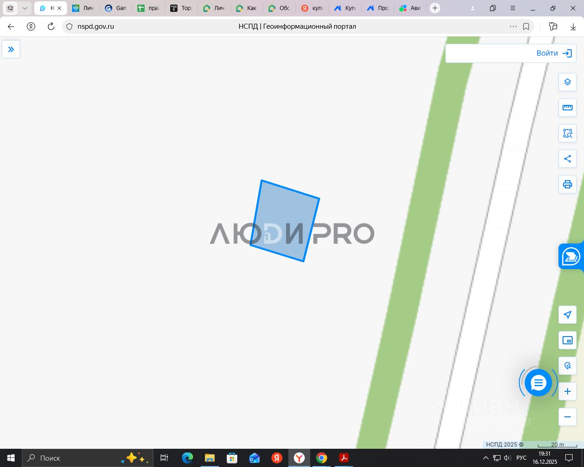Bookmark this page
This screenshot has width=584, height=467.
tap(526, 26)
